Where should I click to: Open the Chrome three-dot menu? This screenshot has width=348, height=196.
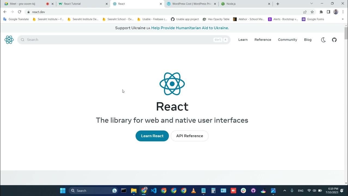tap(343, 12)
